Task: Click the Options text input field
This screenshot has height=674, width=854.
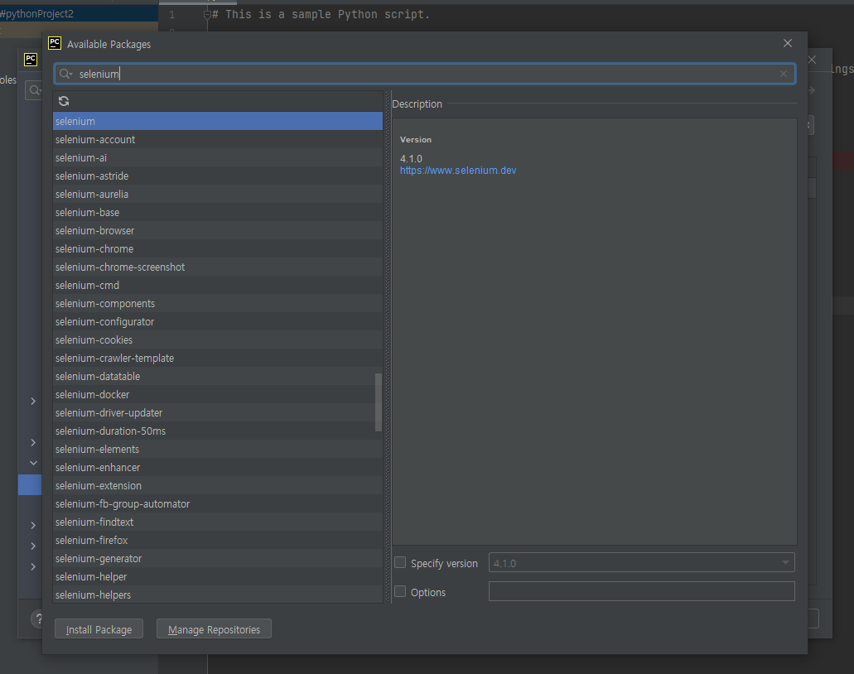Action: click(642, 591)
